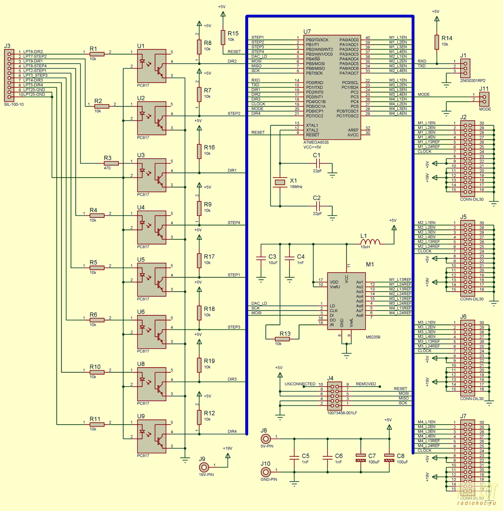Screen dimensions: 503x511
Task: Select the M62359 DAC chip M1
Action: pos(346,301)
